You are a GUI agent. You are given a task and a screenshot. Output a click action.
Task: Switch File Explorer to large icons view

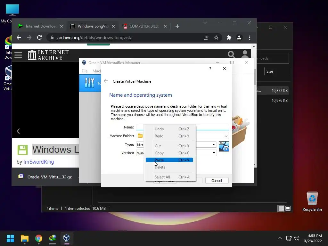[288, 208]
